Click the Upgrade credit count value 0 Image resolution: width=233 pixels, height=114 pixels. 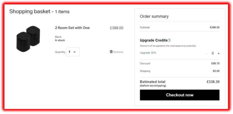213,53
